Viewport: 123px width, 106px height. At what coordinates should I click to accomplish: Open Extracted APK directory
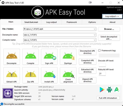pyautogui.click(x=87, y=71)
